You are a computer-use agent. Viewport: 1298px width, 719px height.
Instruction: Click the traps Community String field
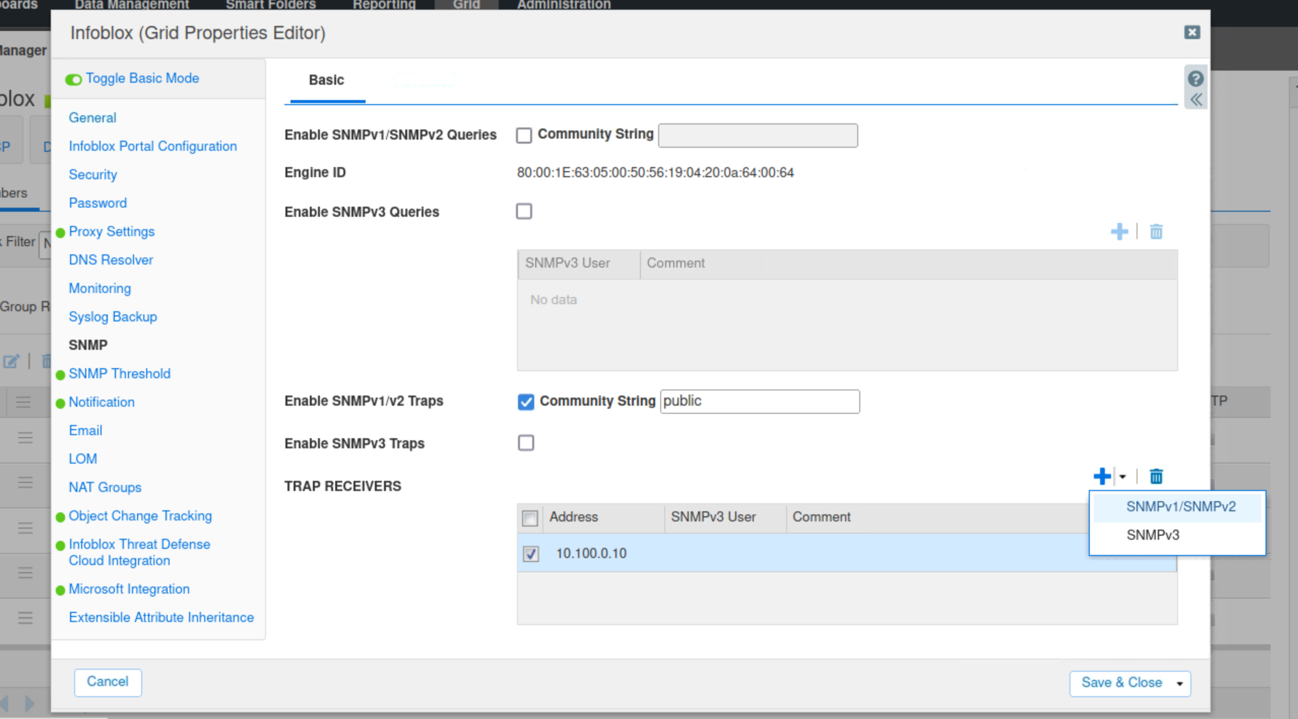(759, 401)
